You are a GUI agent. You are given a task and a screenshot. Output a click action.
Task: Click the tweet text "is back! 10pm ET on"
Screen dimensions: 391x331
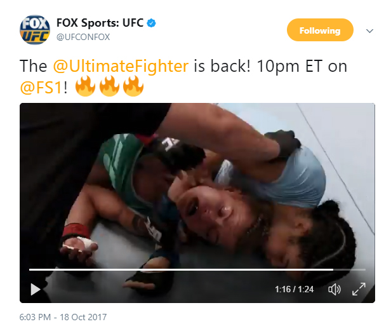(x=270, y=66)
